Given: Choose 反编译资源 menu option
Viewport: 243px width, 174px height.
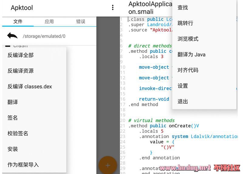Looking at the screenshot, I should tap(21, 71).
